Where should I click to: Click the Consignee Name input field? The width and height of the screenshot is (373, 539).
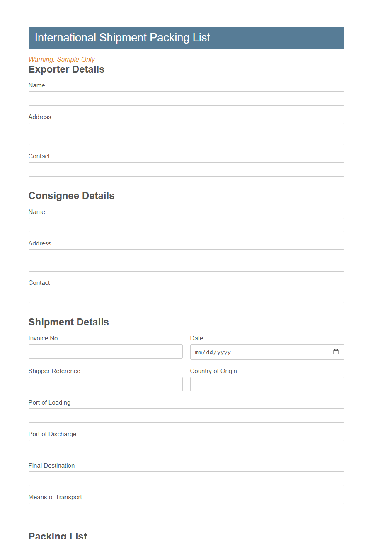pyautogui.click(x=186, y=225)
